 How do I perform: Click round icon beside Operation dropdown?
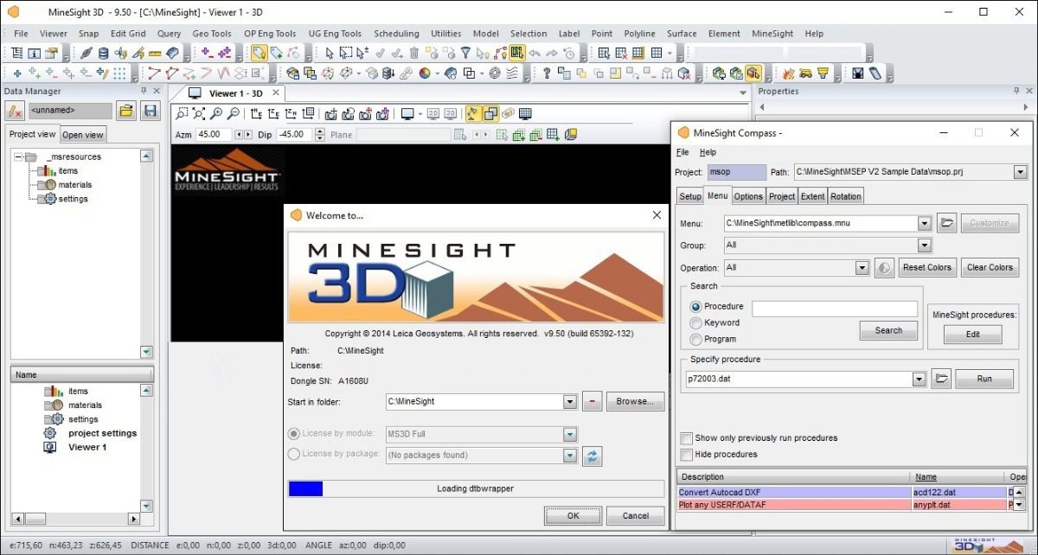point(884,268)
